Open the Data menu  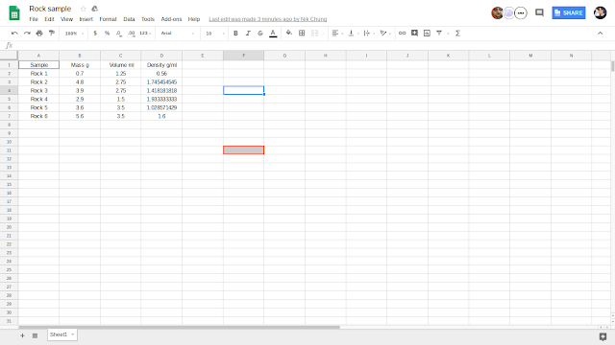(129, 19)
